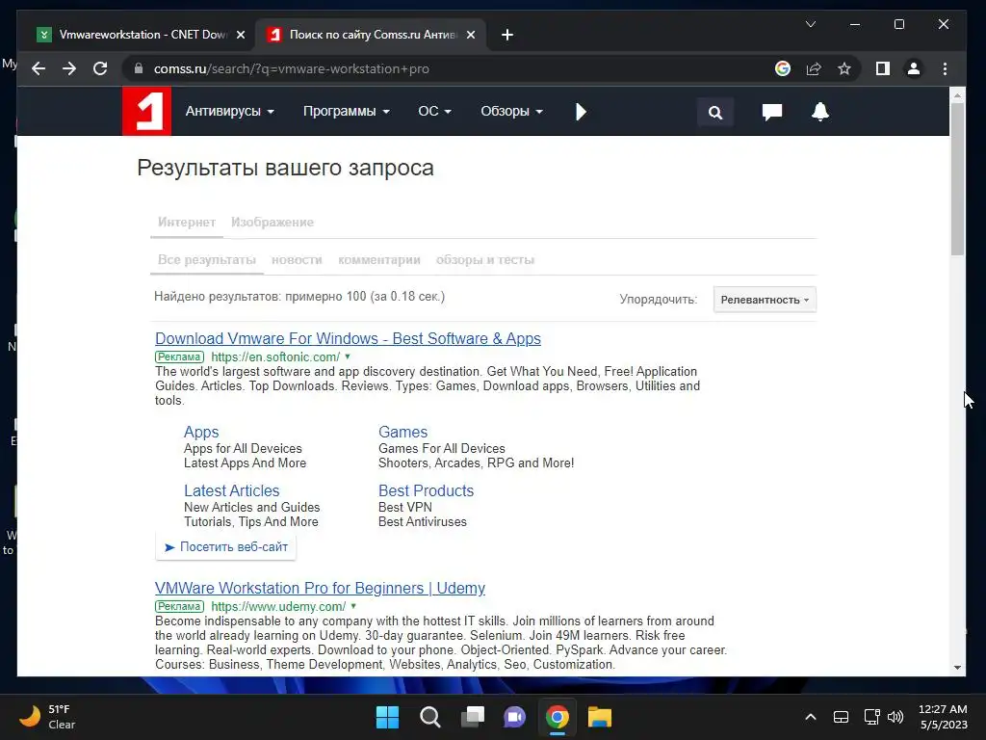Switch to the Интернет tab
The height and width of the screenshot is (740, 986).
pos(187,223)
